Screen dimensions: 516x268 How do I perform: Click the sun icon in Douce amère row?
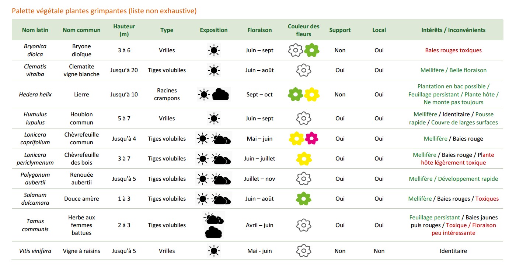tap(202, 199)
